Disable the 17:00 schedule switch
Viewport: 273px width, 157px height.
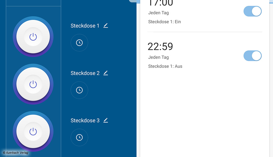pyautogui.click(x=253, y=11)
